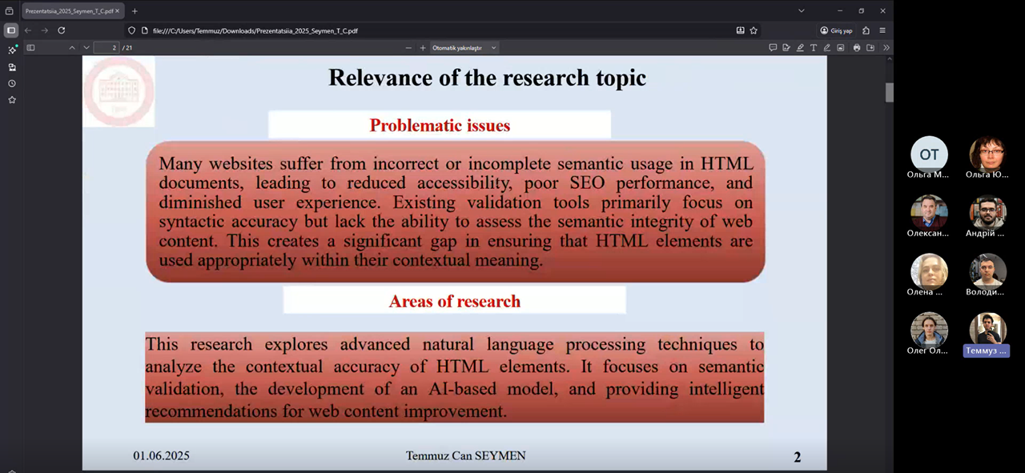
Task: Save the PDF with the download icon
Action: tap(870, 48)
